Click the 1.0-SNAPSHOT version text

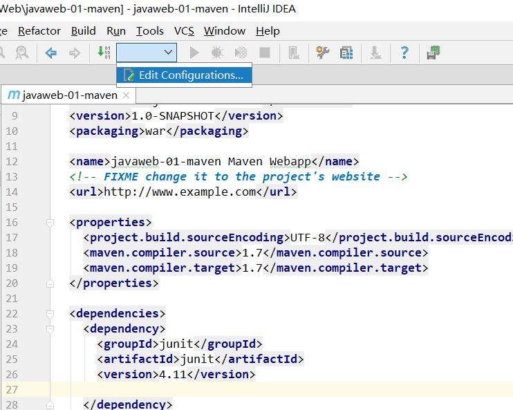pyautogui.click(x=172, y=116)
